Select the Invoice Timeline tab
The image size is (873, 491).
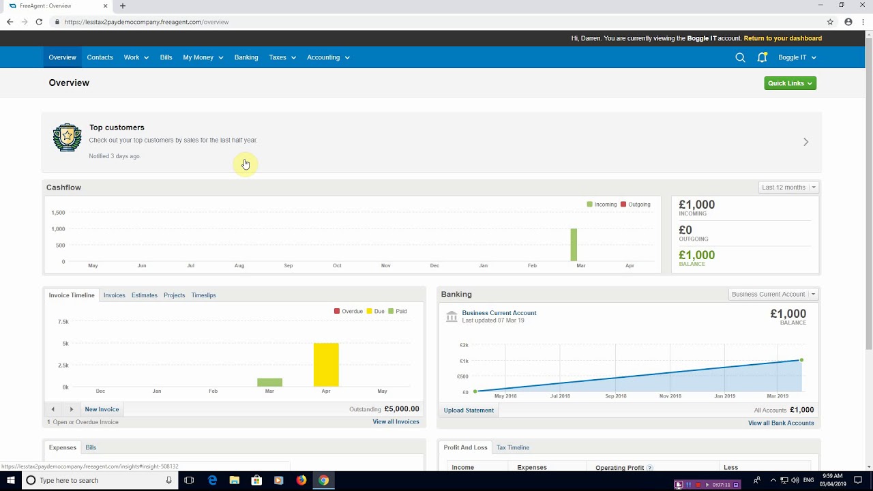coord(72,295)
